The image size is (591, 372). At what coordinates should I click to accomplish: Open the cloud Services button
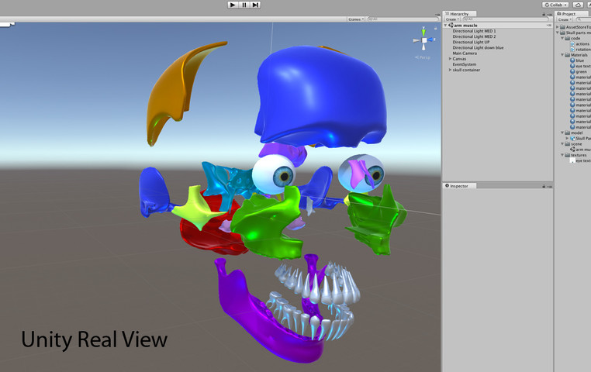click(578, 5)
